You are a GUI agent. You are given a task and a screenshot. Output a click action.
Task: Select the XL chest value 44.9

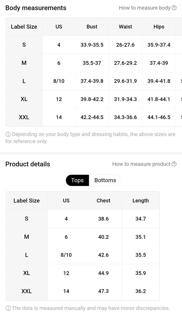click(x=103, y=273)
